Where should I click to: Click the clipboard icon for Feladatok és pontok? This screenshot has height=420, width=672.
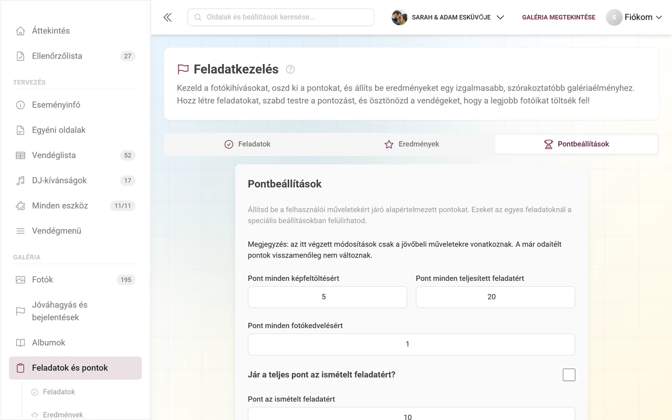pyautogui.click(x=21, y=368)
